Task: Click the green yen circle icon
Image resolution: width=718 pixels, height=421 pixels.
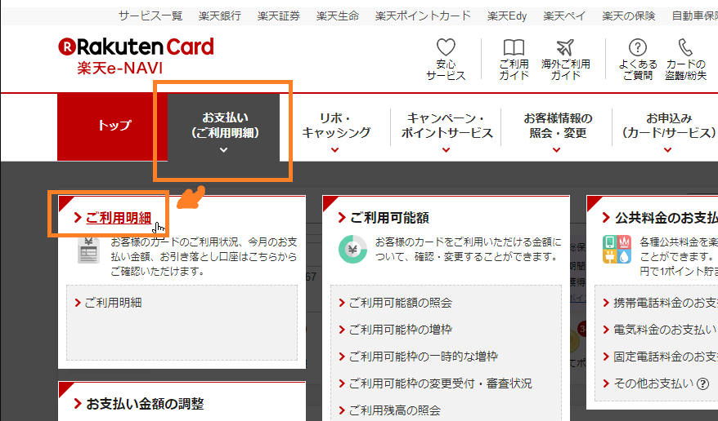Action: [x=352, y=250]
